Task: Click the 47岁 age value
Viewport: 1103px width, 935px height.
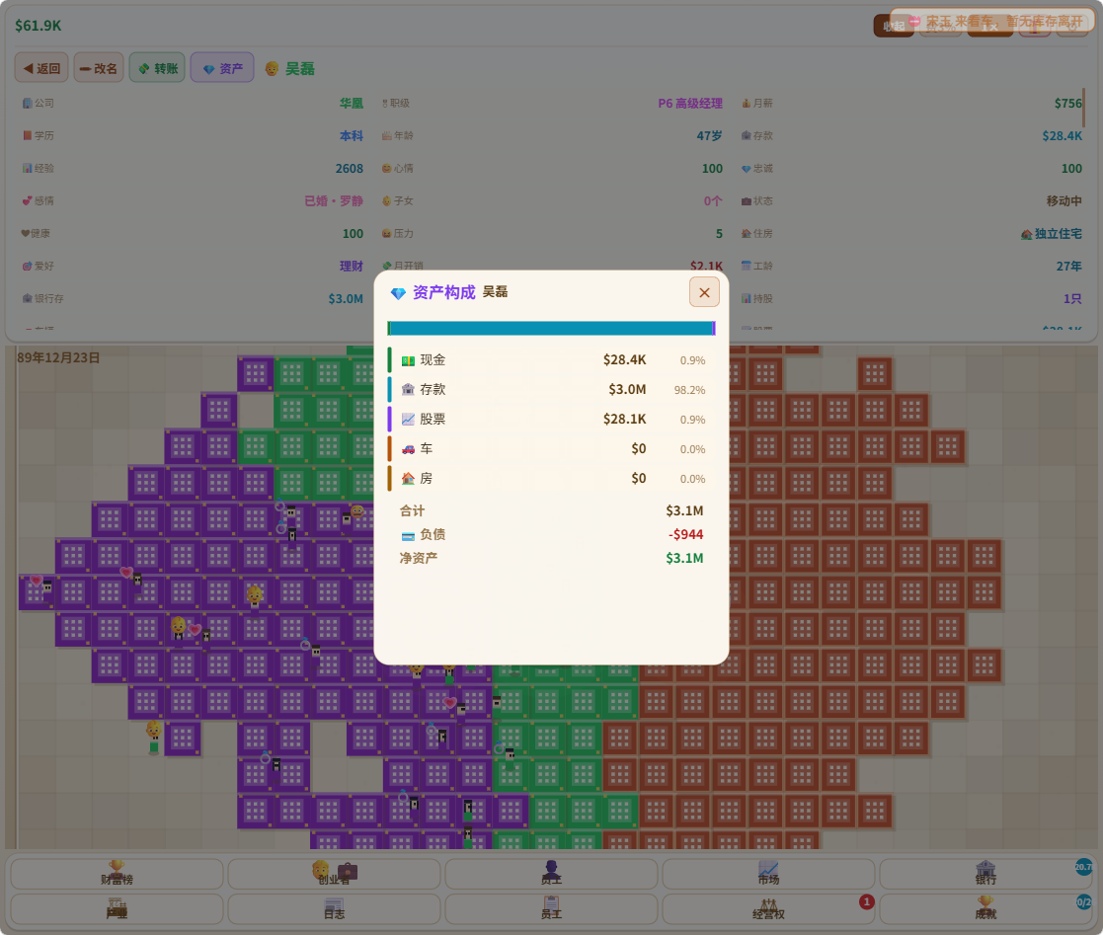Action: point(710,136)
